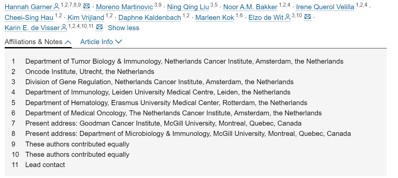Image resolution: width=398 pixels, height=178 pixels.
Task: Open Marleen Kok author details
Action: tap(215, 18)
